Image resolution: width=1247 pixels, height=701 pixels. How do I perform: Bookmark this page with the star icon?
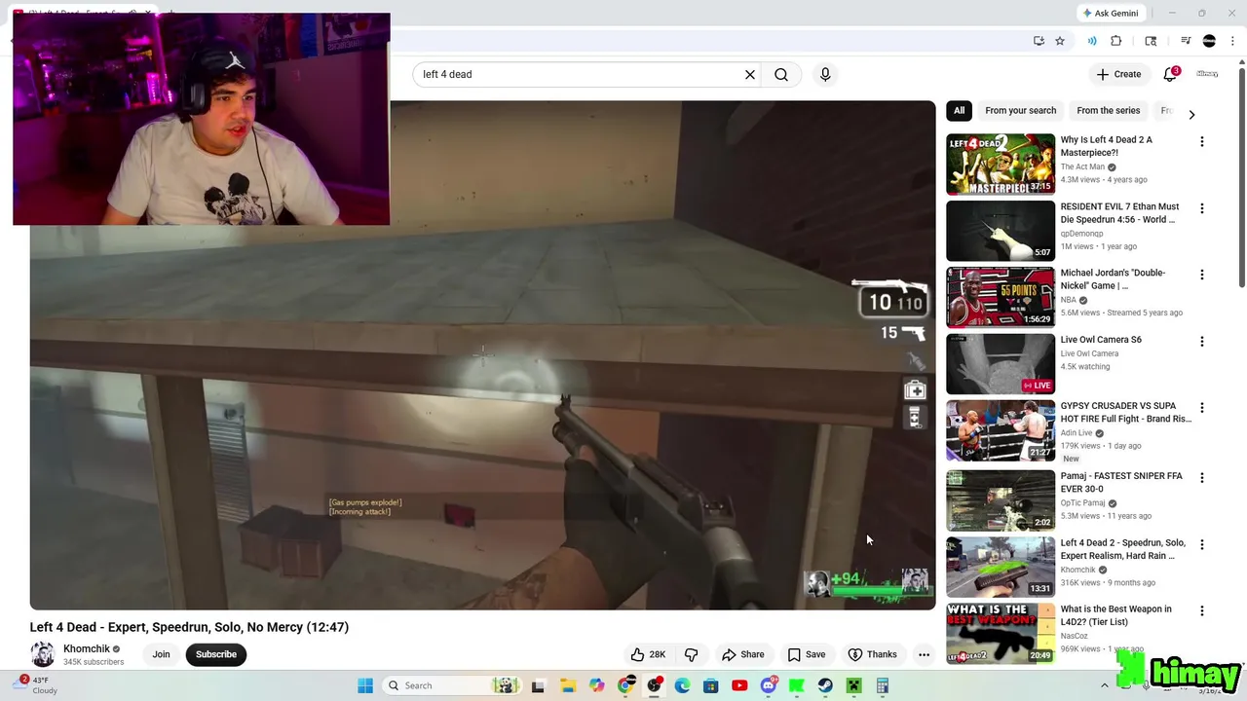1060,41
